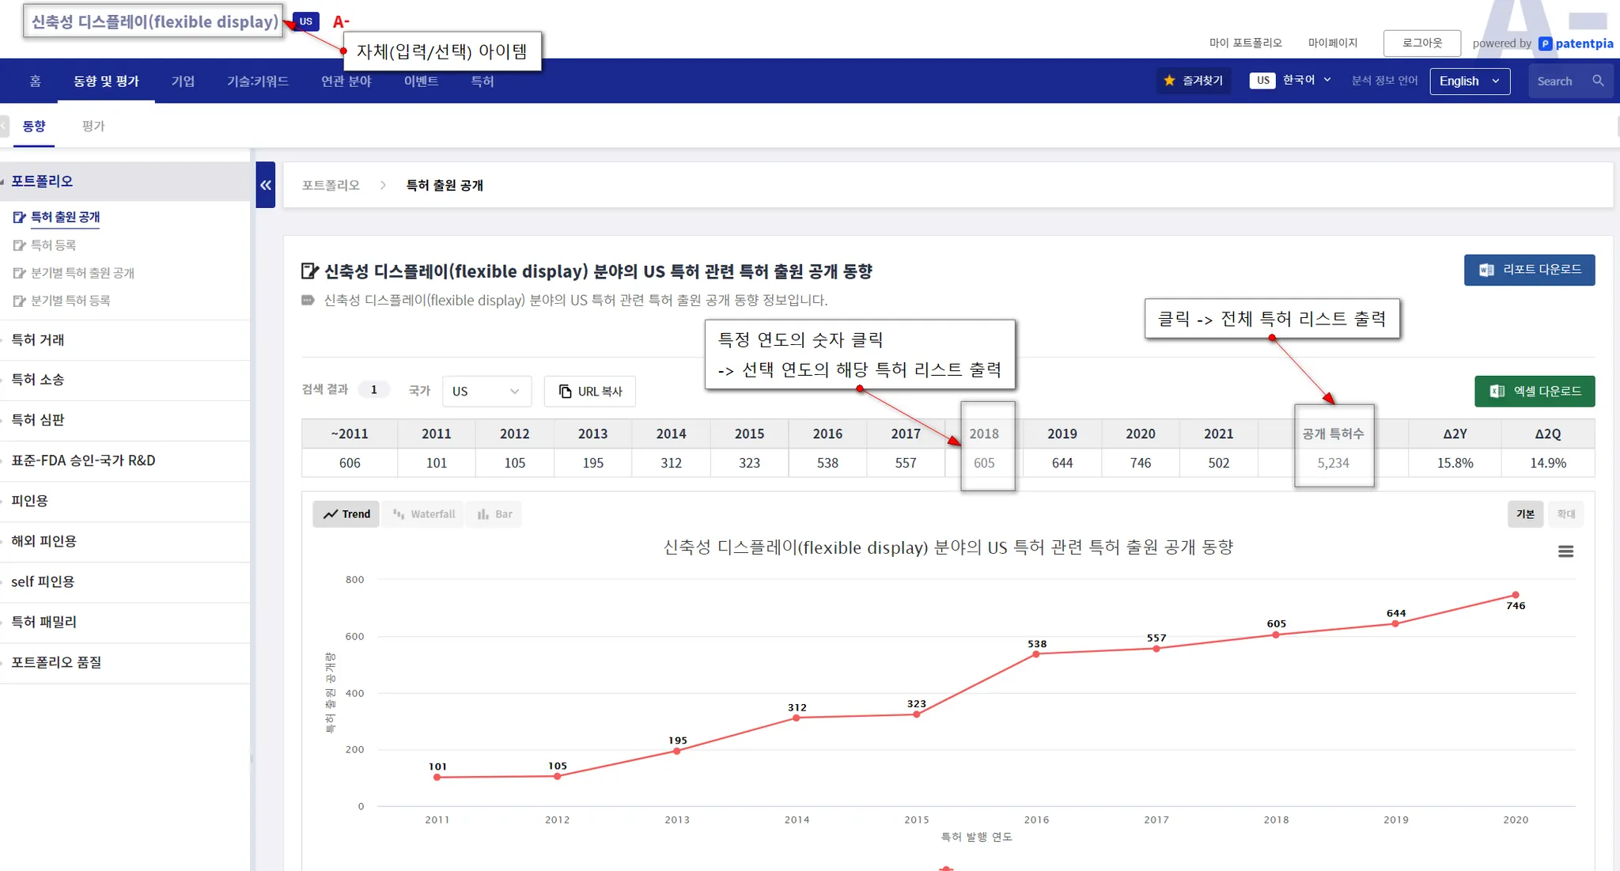Open 특허 등록 in sidebar
Screen dimensions: 1620x871
(54, 245)
